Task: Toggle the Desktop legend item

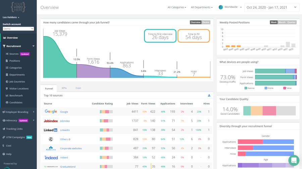Action: [249, 88]
